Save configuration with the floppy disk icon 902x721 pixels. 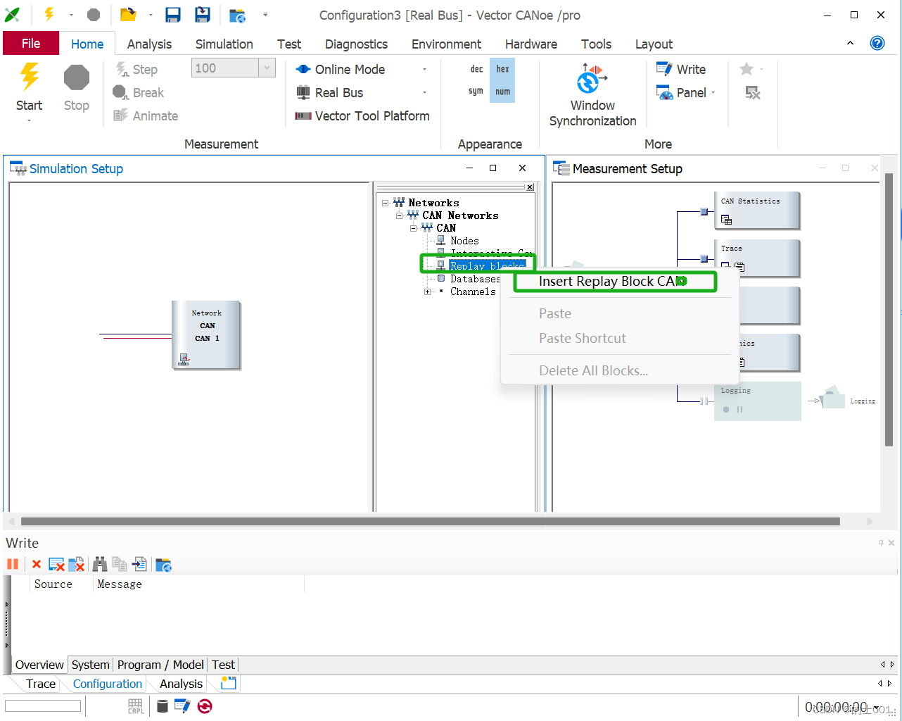tap(173, 15)
